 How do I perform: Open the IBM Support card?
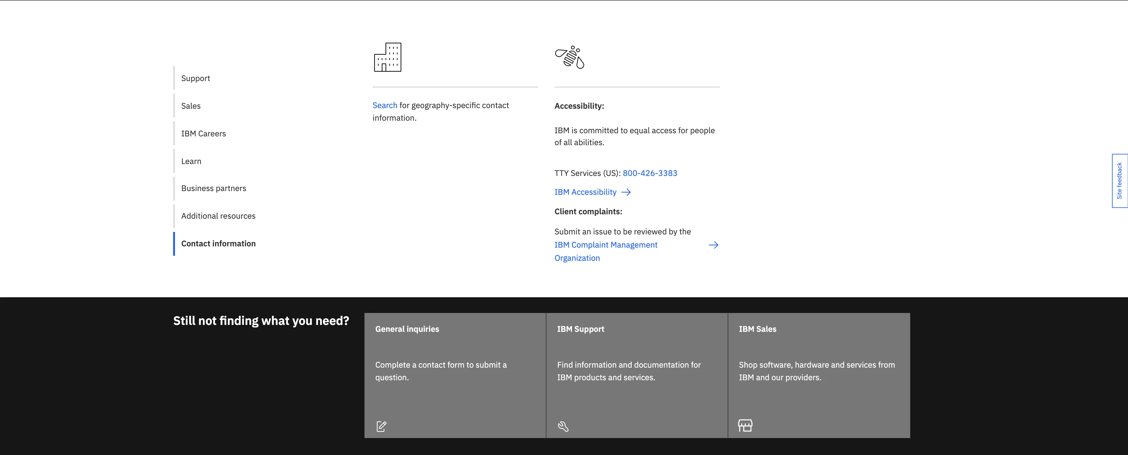[637, 376]
